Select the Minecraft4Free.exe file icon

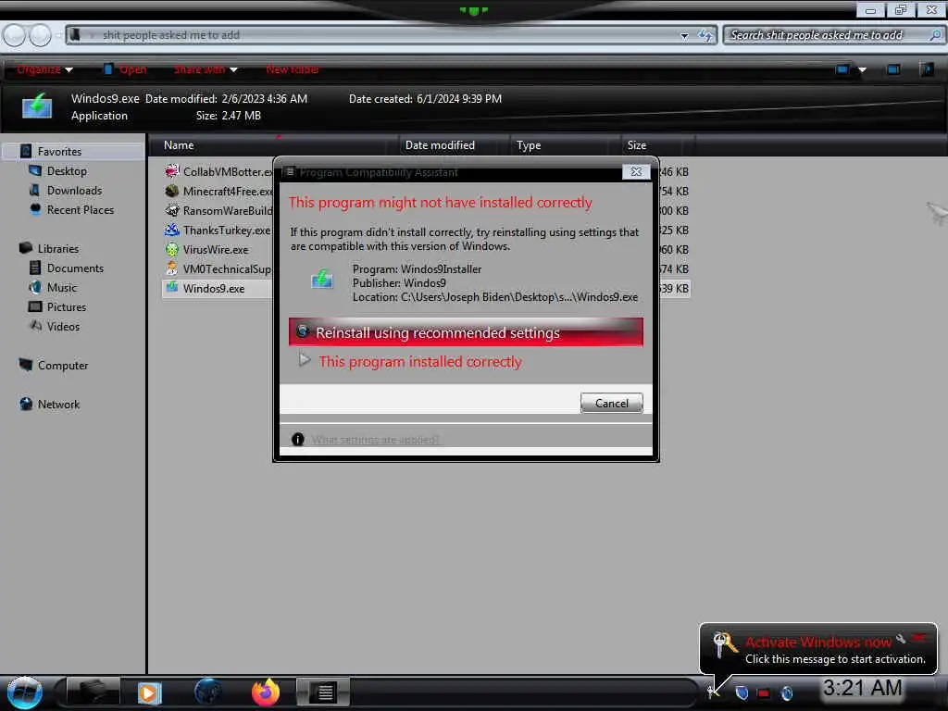click(172, 191)
